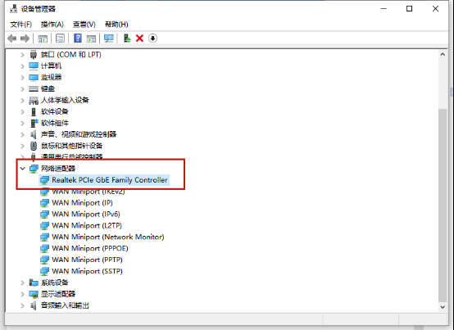Expand the 端口 (COM 和 LPT) category
The image size is (454, 330).
[23, 55]
